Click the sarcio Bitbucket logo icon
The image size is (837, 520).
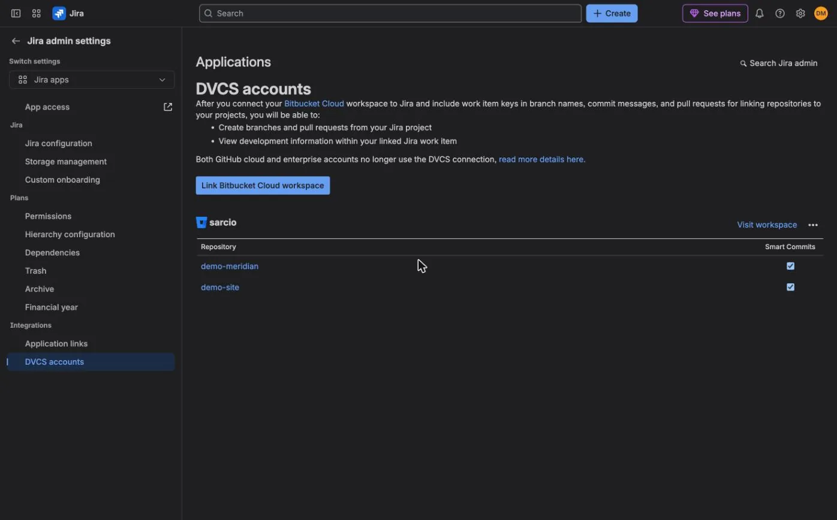tap(201, 222)
